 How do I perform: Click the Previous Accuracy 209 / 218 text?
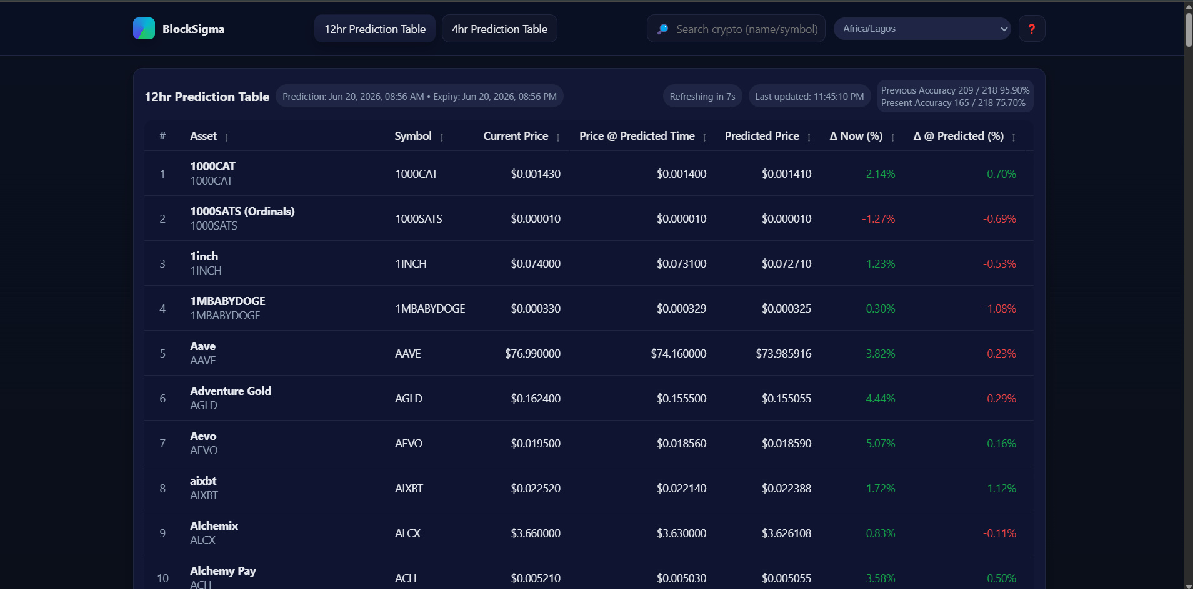pyautogui.click(x=955, y=90)
